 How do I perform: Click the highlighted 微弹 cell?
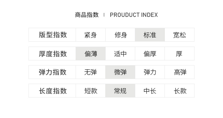pos(120,72)
